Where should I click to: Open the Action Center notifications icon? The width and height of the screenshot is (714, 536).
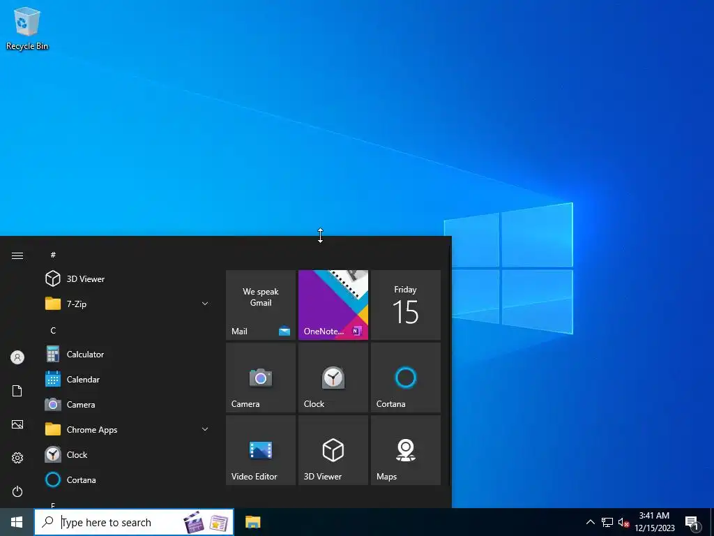pyautogui.click(x=692, y=523)
